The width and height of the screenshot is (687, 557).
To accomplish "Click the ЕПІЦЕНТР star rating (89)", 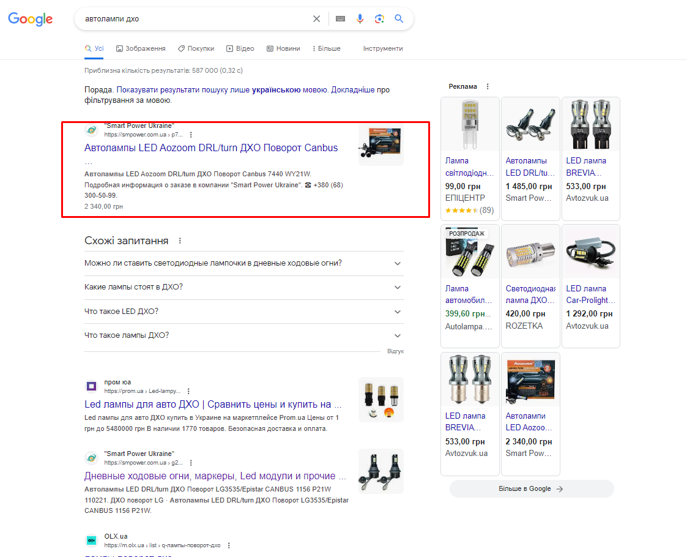I will point(469,211).
